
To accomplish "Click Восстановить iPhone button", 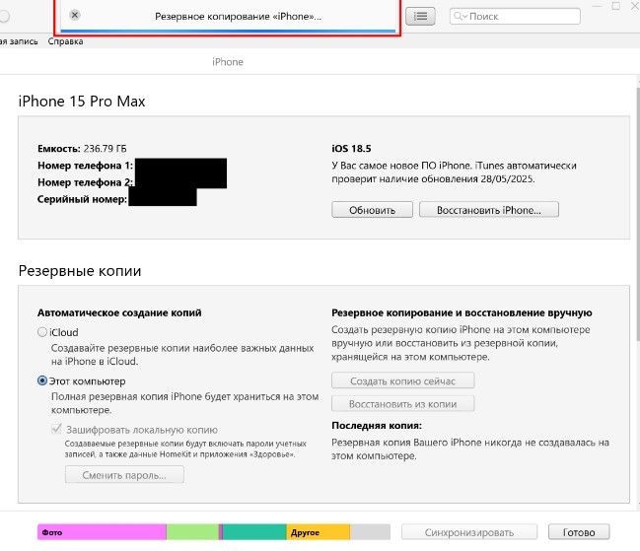I will (x=489, y=210).
